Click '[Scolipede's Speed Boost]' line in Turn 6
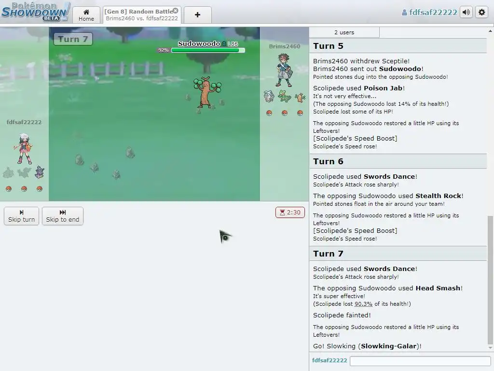This screenshot has width=494, height=371. pos(355,231)
